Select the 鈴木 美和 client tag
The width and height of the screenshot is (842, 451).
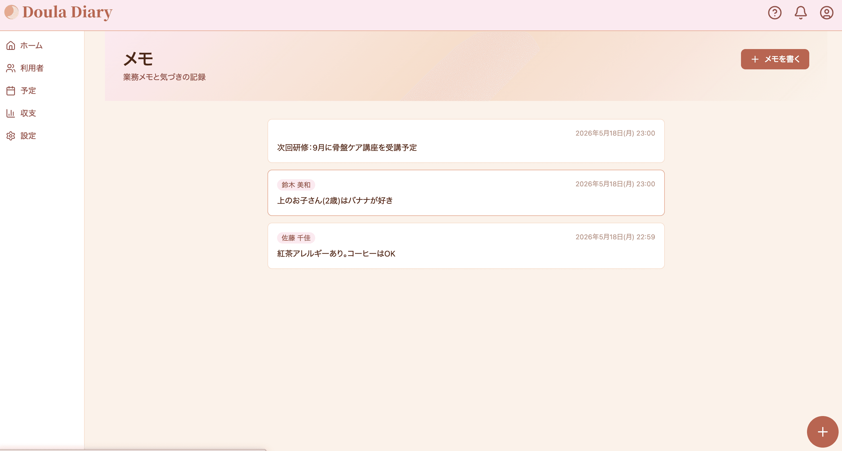296,185
